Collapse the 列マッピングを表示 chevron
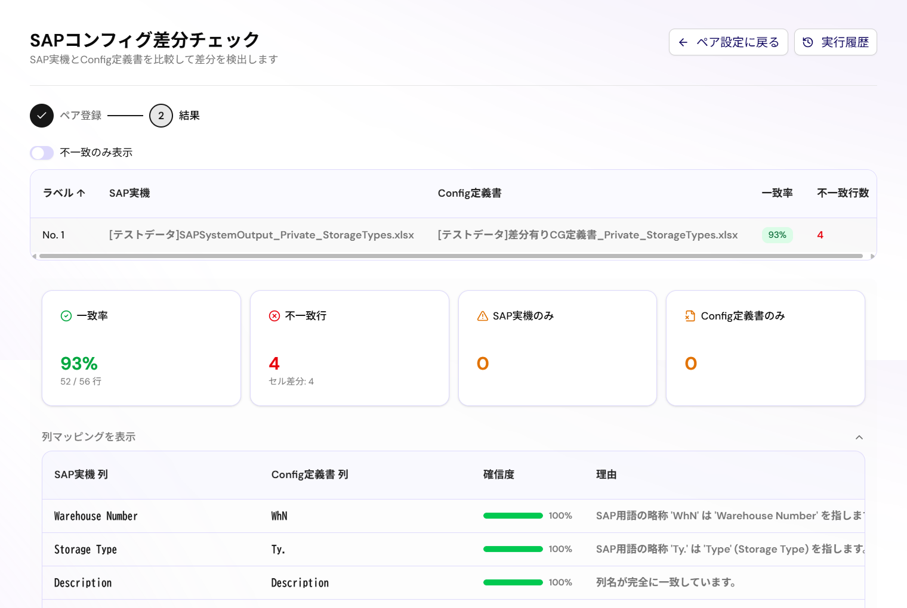Viewport: 907px width, 608px height. coord(859,438)
